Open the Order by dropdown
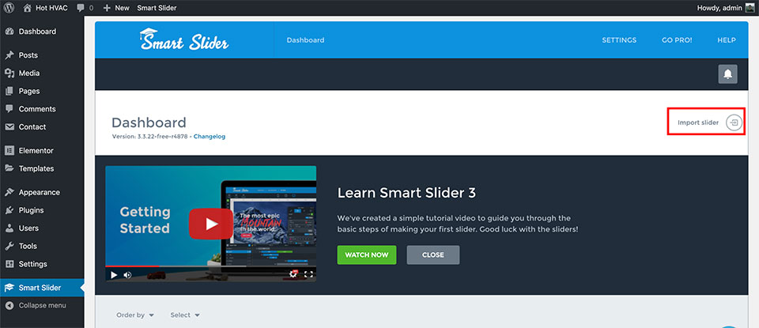 coord(135,315)
